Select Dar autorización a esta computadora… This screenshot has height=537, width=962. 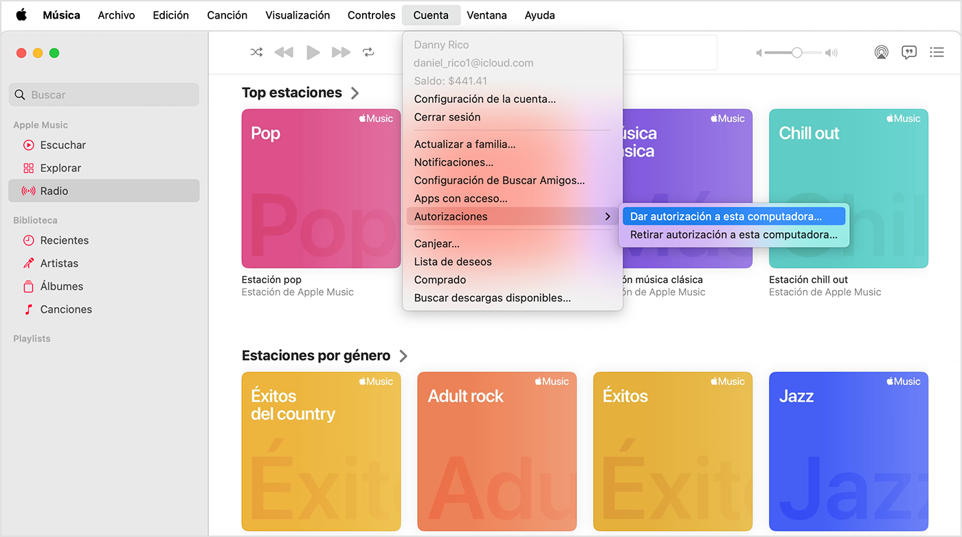coord(733,216)
